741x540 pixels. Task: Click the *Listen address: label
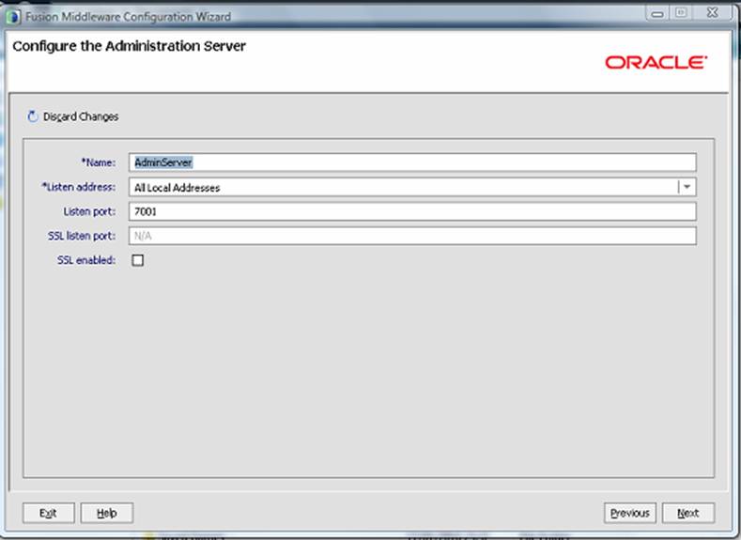pyautogui.click(x=79, y=187)
